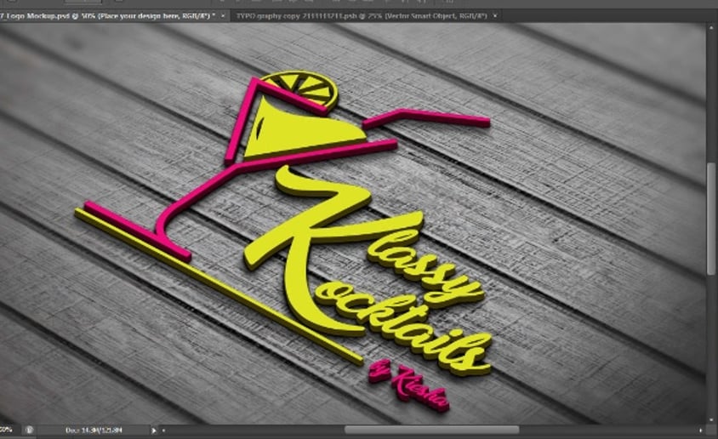Close the TYPO graphy copy tab

[495, 15]
